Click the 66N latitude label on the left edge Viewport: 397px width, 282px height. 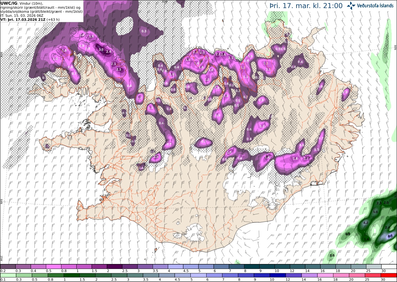coord(2,54)
